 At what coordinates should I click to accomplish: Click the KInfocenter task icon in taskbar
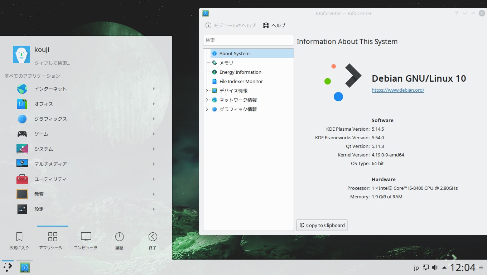[24, 267]
